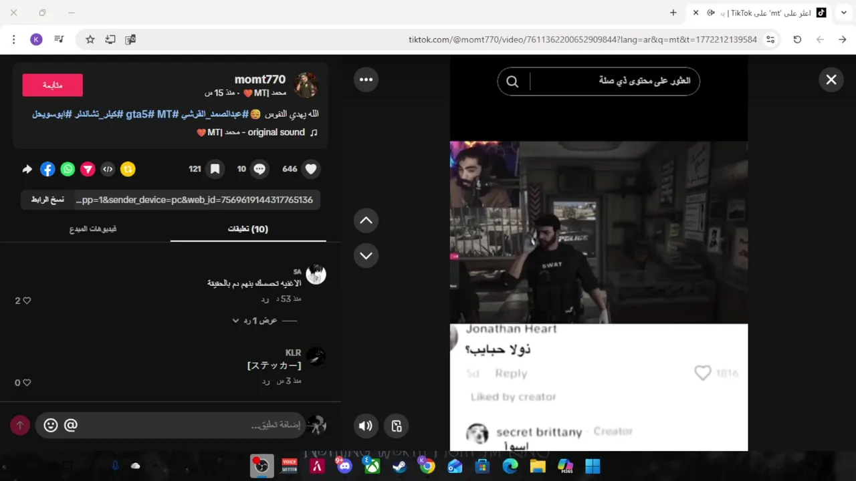Viewport: 856px width, 481px height.
Task: Open comments via the speech bubble icon
Action: pyautogui.click(x=259, y=169)
